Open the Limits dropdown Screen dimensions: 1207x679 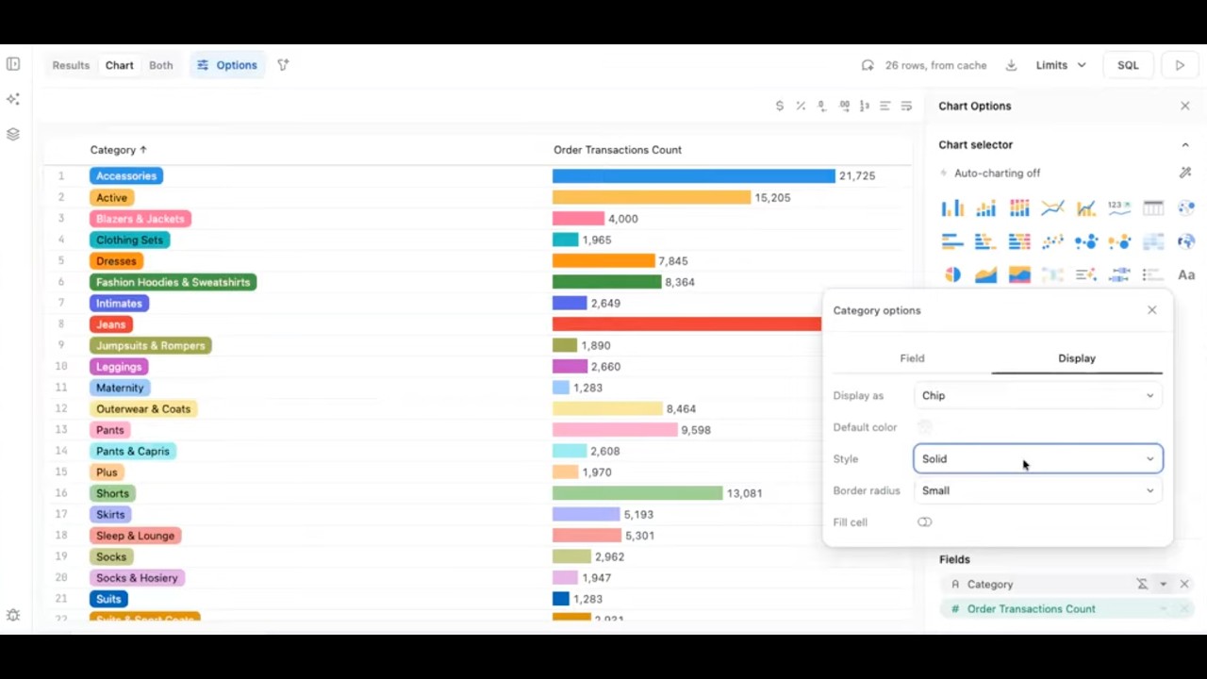[1061, 65]
